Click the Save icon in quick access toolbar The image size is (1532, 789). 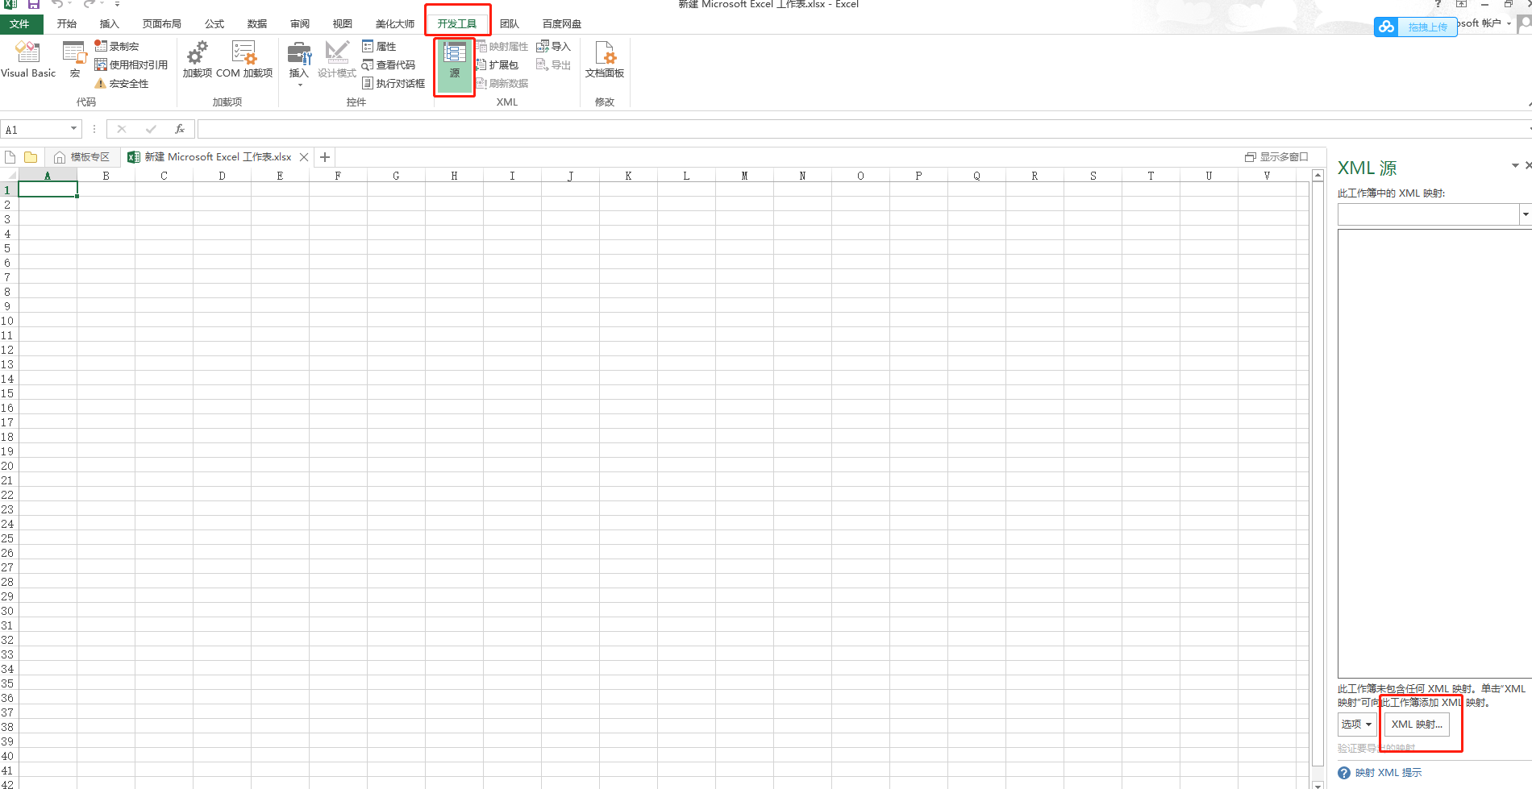pyautogui.click(x=34, y=4)
